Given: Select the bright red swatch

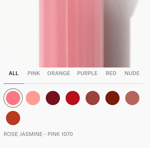Looking at the screenshot, I should 73,98.
